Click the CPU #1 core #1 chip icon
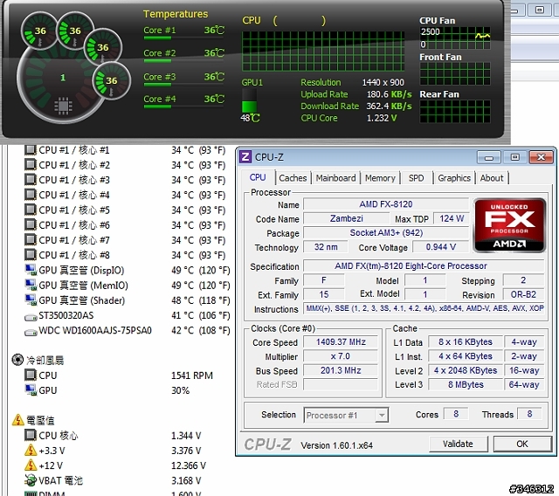The image size is (559, 496). (x=31, y=149)
